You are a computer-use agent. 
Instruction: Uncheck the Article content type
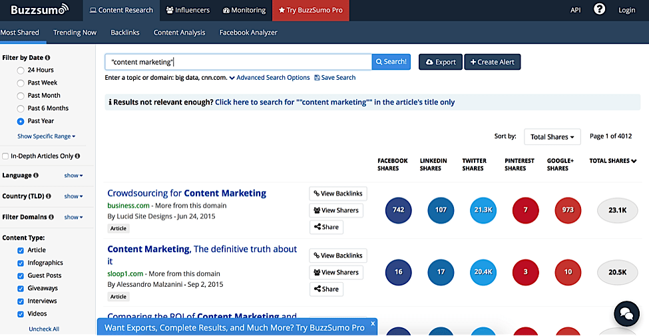(20, 250)
